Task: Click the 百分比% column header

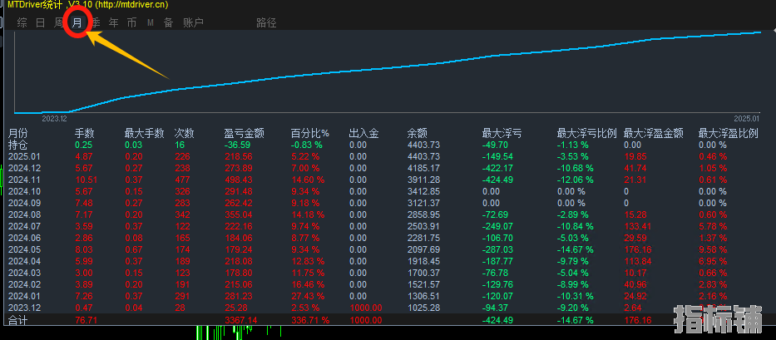Action: coord(309,133)
